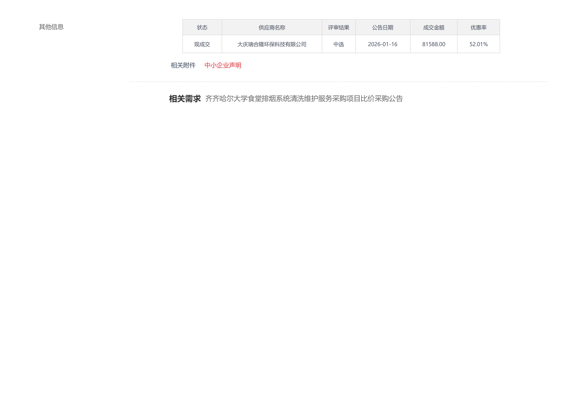Click the 相关附件 label
Screen dimensions: 567x401
coord(183,65)
